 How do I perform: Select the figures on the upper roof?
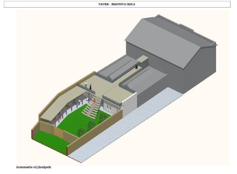tap(136, 66)
